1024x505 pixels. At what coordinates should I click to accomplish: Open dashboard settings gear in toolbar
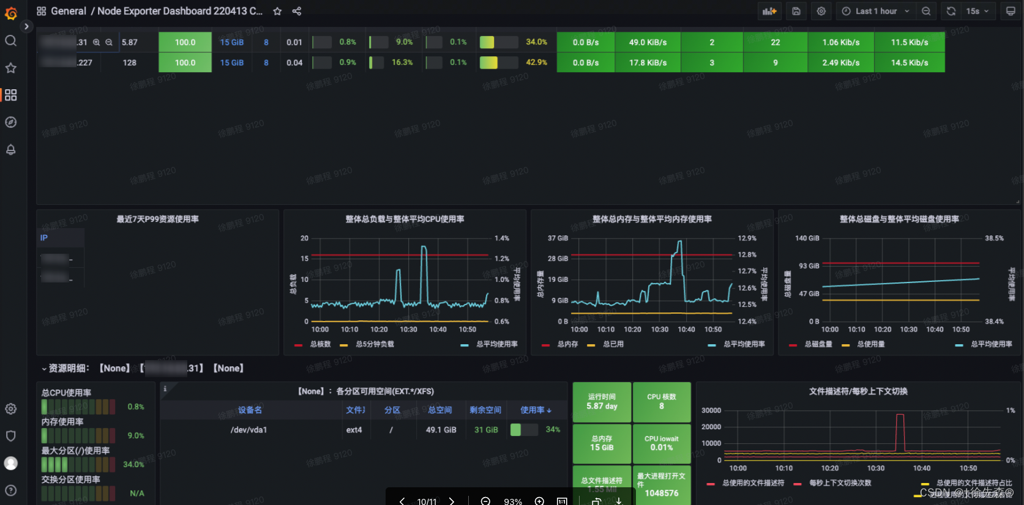(x=821, y=11)
